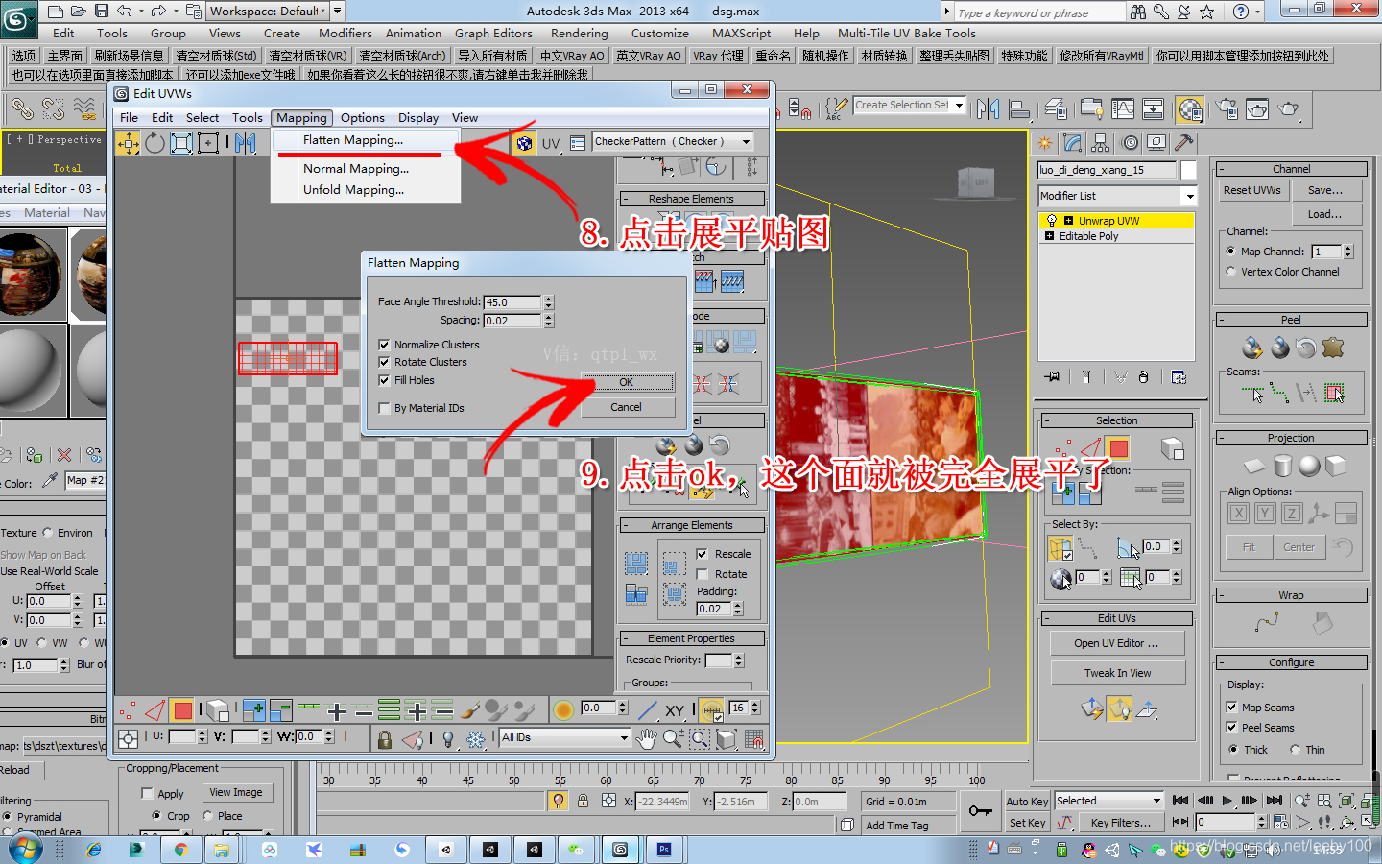Click Cancel in Flatten Mapping dialog
Image resolution: width=1382 pixels, height=864 pixels.
pyautogui.click(x=626, y=407)
